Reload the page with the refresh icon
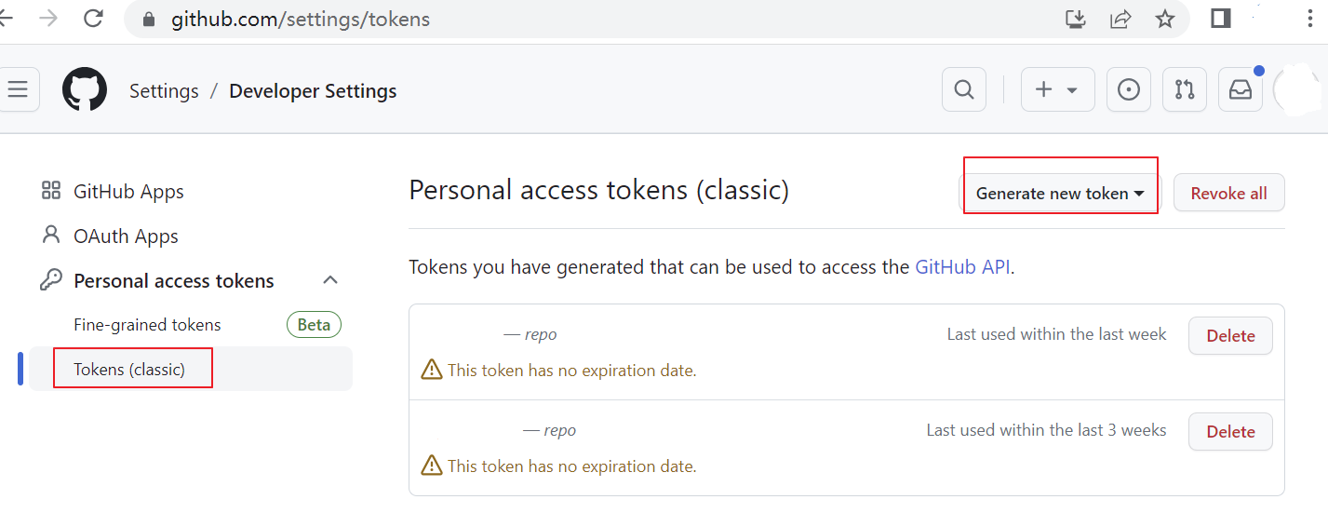 [x=93, y=19]
